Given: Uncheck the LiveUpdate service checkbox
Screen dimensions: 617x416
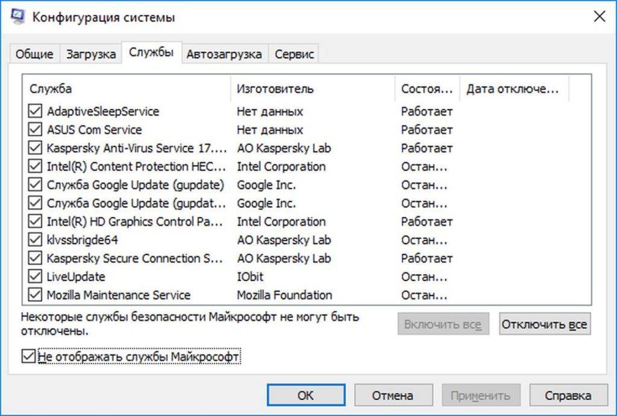Looking at the screenshot, I should pos(35,277).
